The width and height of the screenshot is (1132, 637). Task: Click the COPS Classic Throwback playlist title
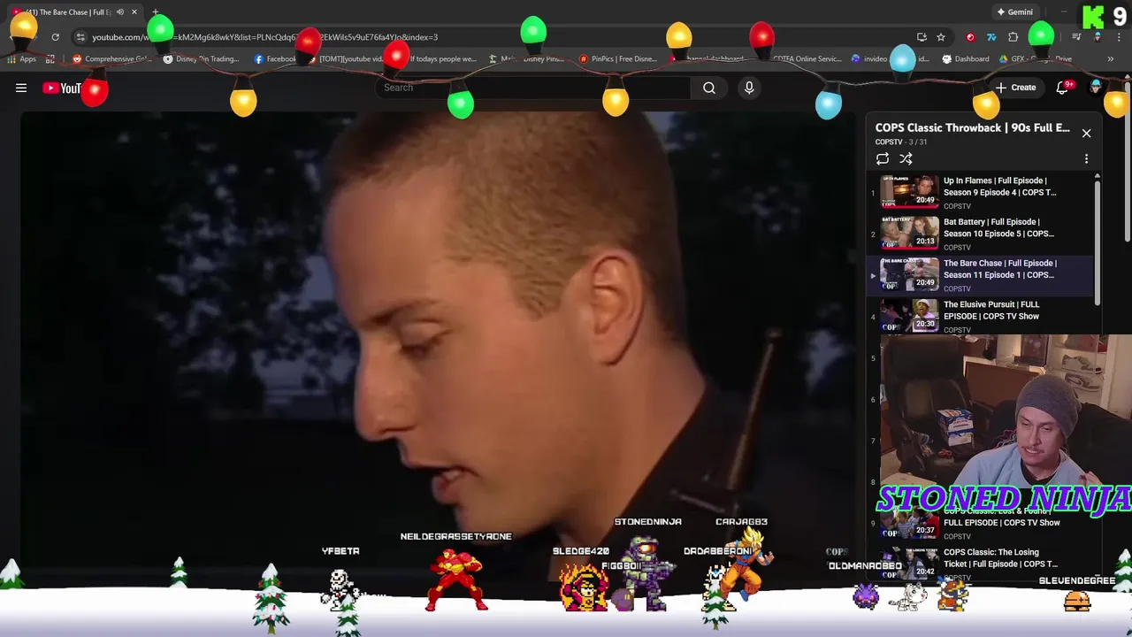coord(973,128)
